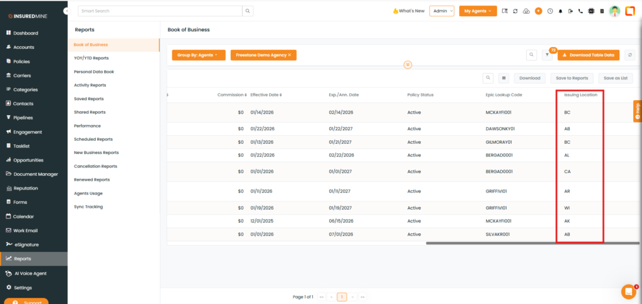The width and height of the screenshot is (642, 304).
Task: Collapse the filter section chevron
Action: 408,64
